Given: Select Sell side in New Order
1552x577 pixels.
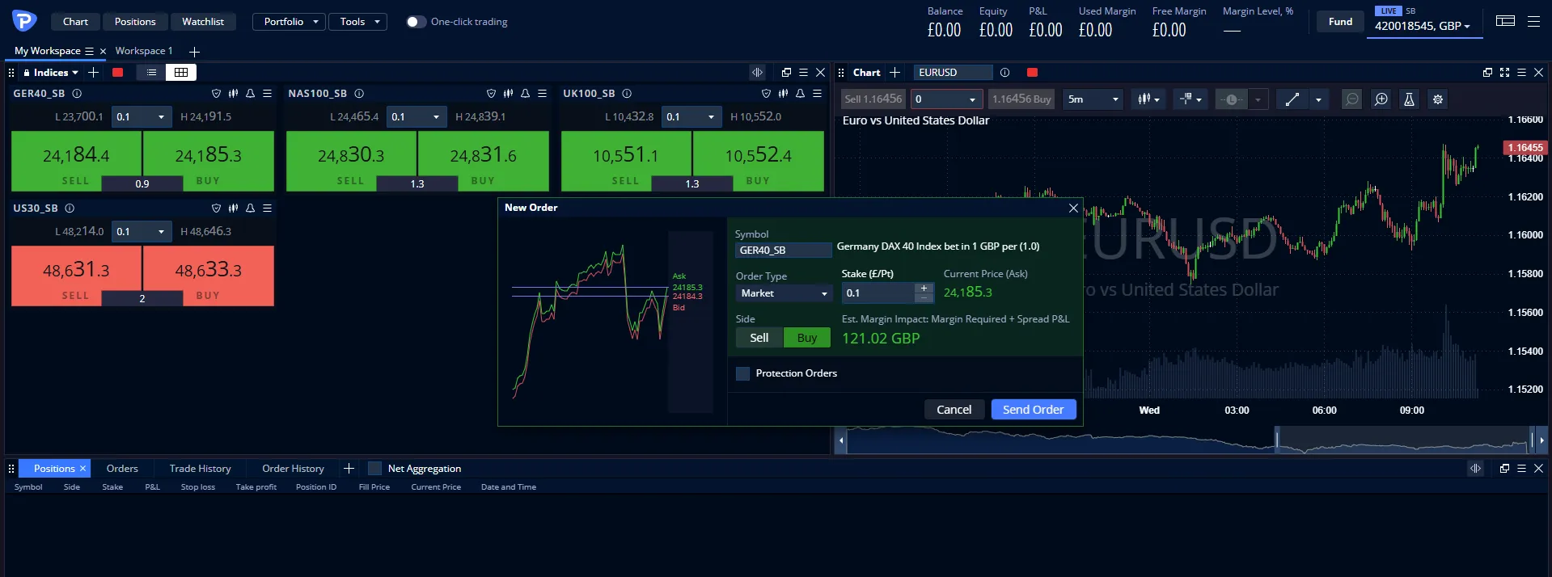Looking at the screenshot, I should click(759, 338).
